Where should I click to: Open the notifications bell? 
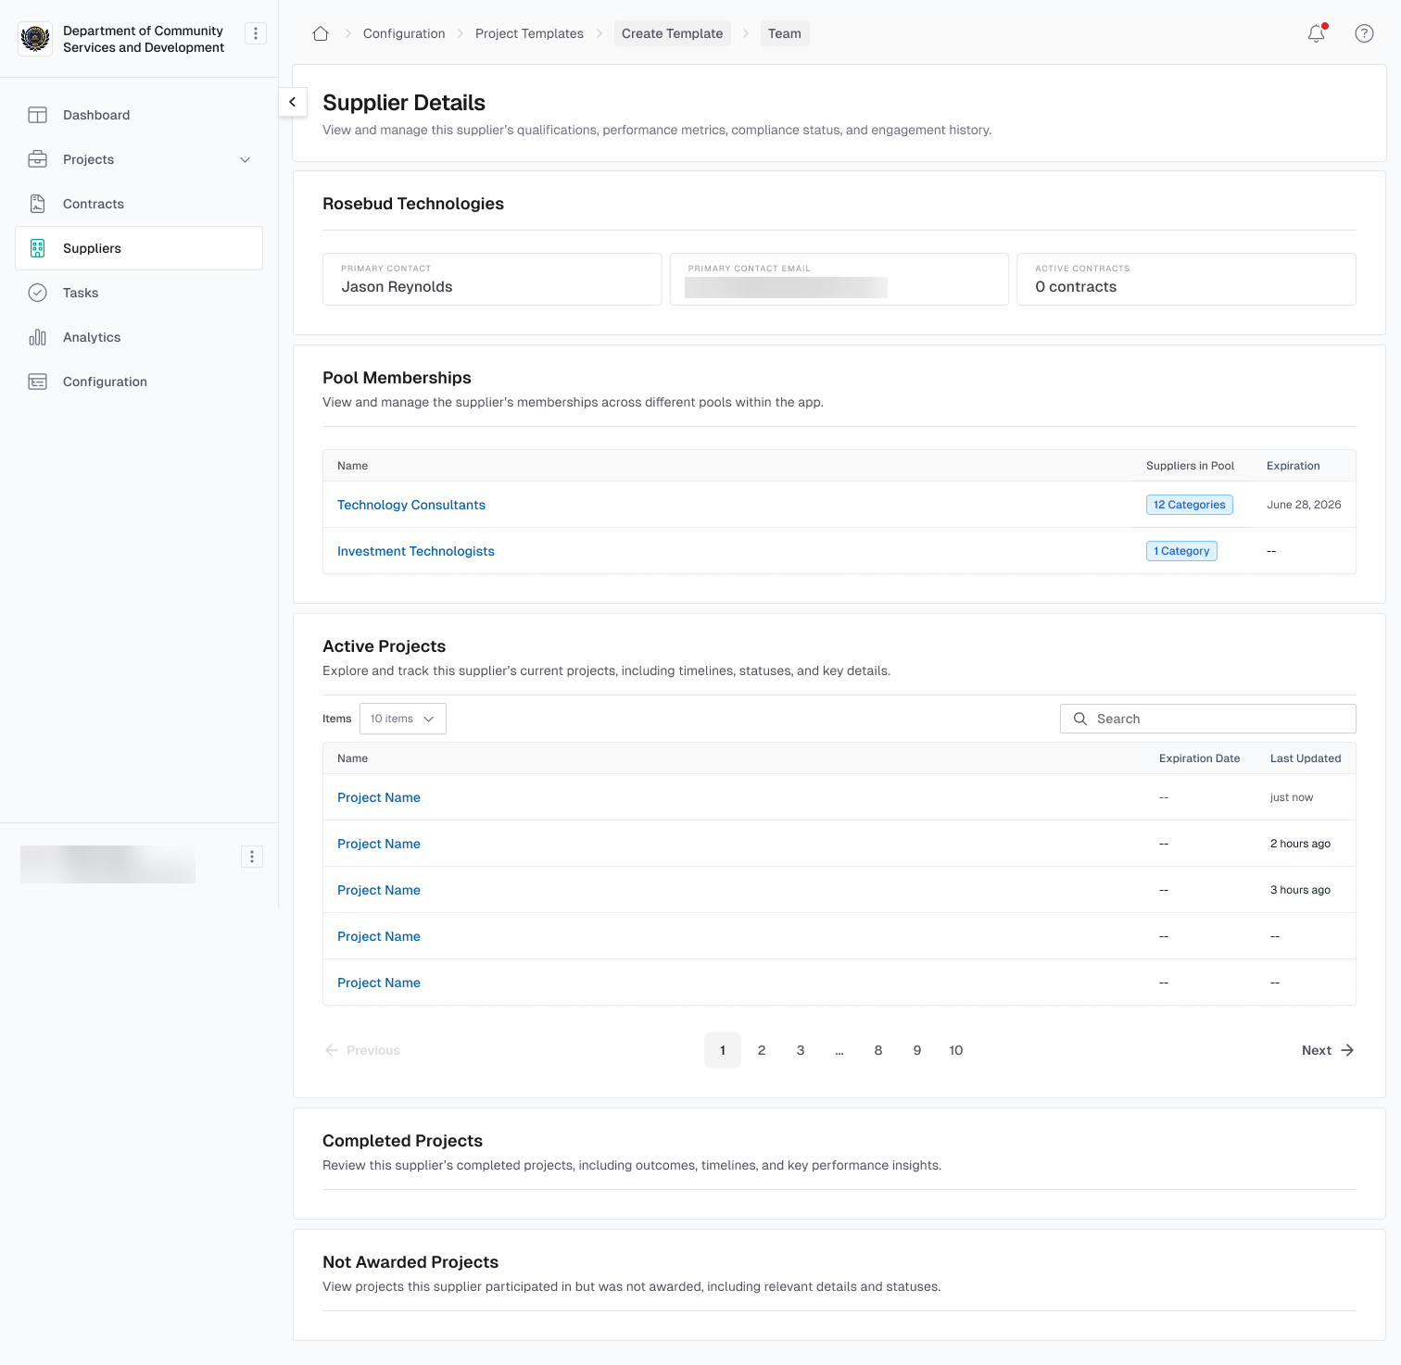tap(1316, 33)
